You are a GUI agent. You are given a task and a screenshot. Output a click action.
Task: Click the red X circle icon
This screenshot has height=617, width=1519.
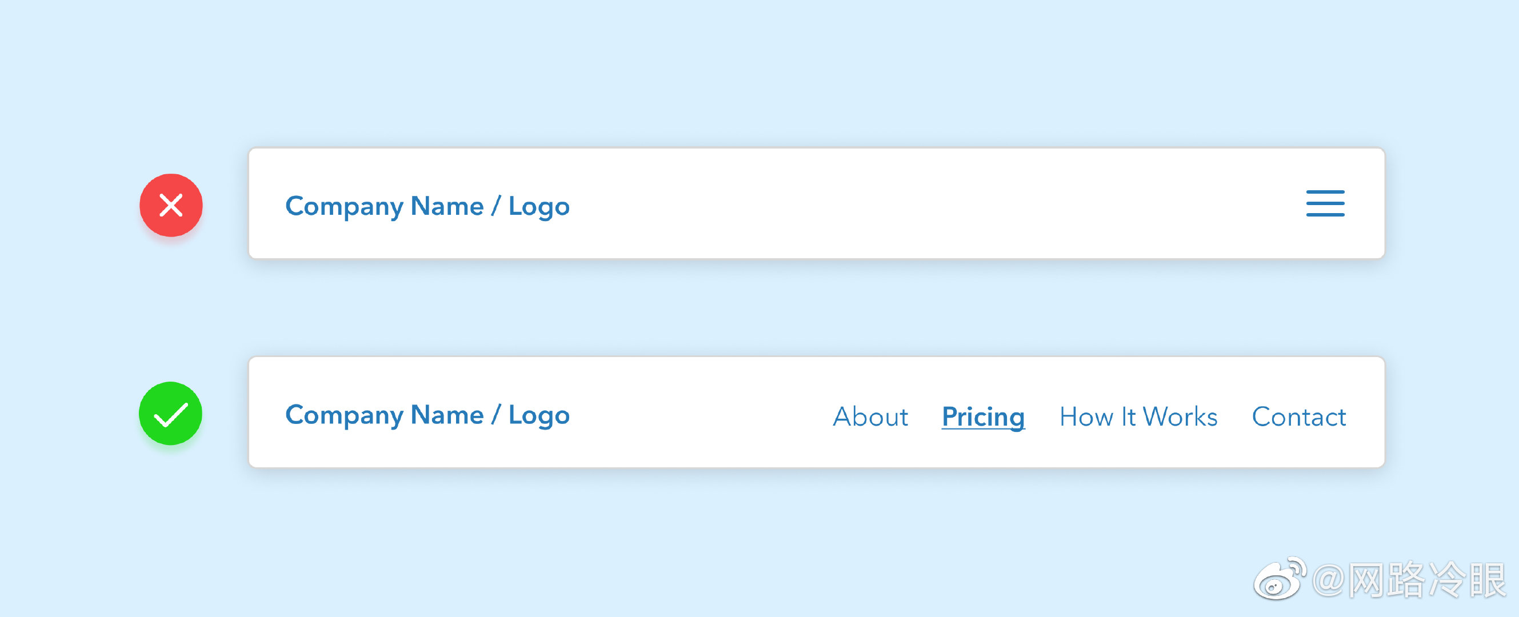(171, 205)
